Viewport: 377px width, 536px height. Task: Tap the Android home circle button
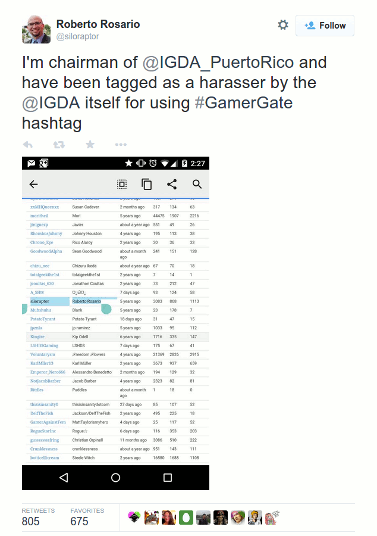pyautogui.click(x=116, y=478)
